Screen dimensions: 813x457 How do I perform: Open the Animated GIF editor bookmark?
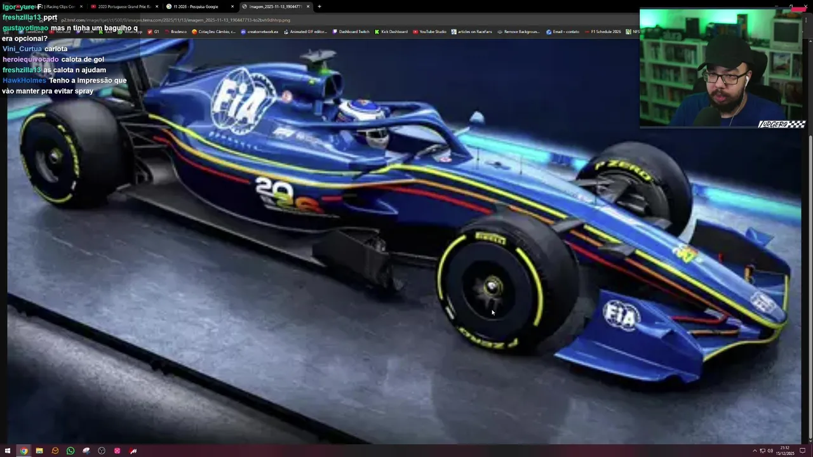coord(305,32)
